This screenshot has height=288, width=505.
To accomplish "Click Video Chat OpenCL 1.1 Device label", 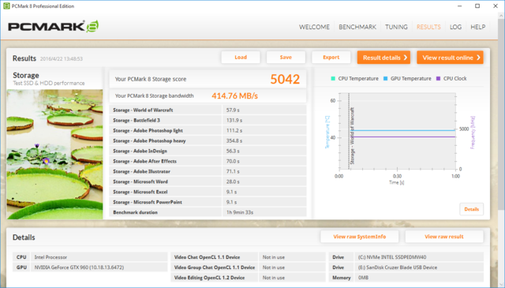I will [207, 257].
